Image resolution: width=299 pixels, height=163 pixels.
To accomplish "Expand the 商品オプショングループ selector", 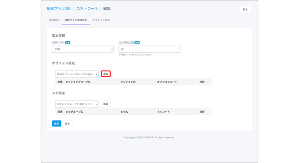I will (x=77, y=74).
